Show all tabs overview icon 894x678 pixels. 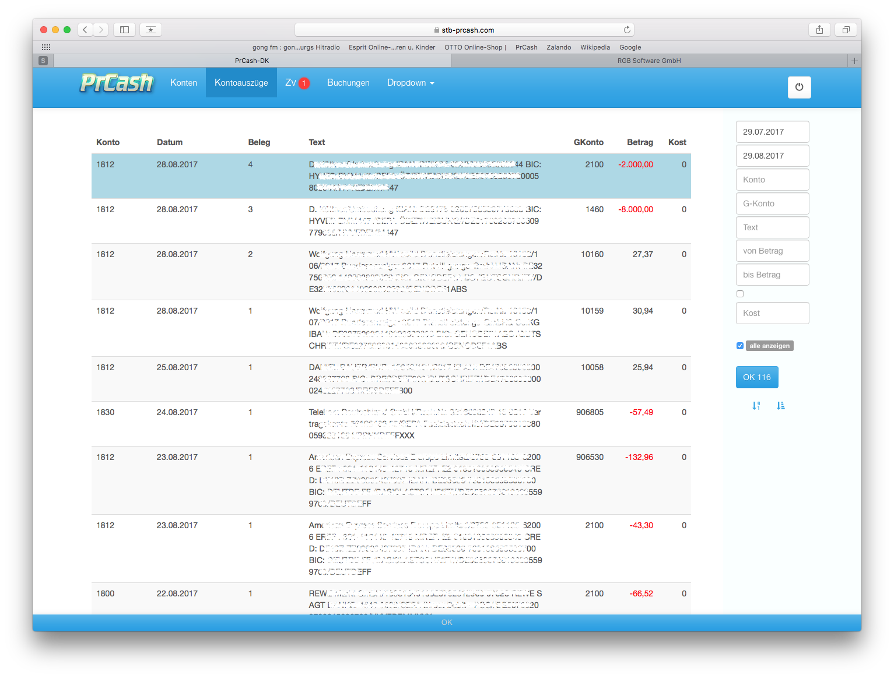[846, 30]
